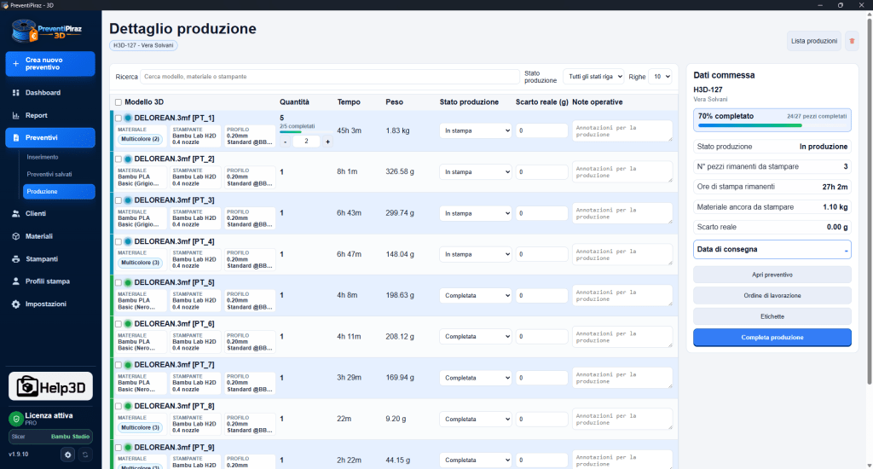Click the Report chart icon
The image size is (873, 469).
tap(15, 115)
